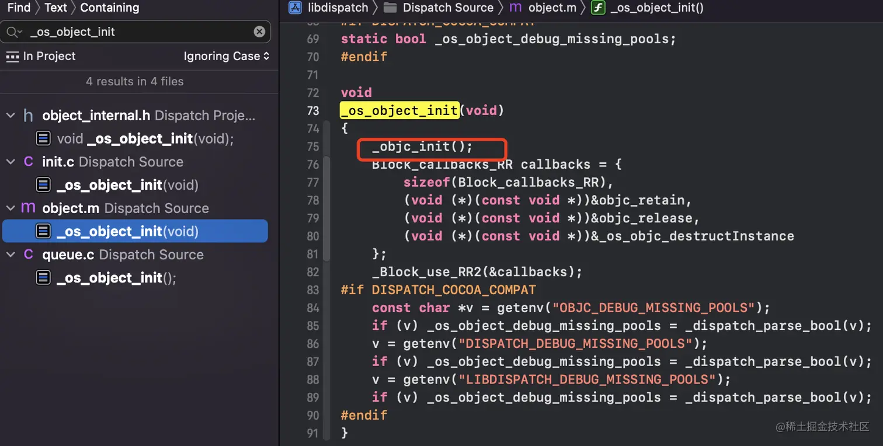Click result icon of queue.c match
883x446 pixels.
coord(43,278)
